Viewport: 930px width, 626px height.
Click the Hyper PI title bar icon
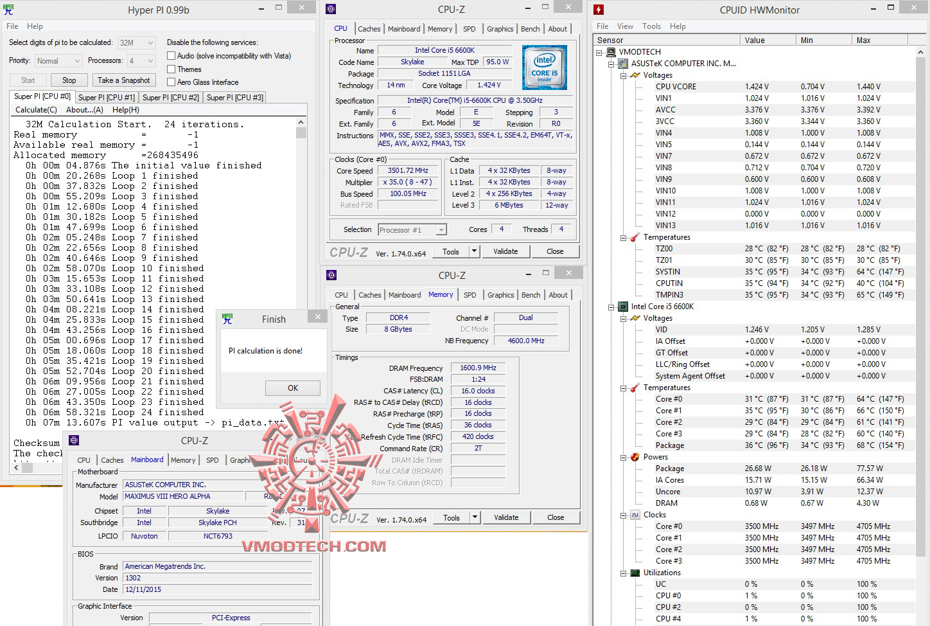pyautogui.click(x=8, y=10)
